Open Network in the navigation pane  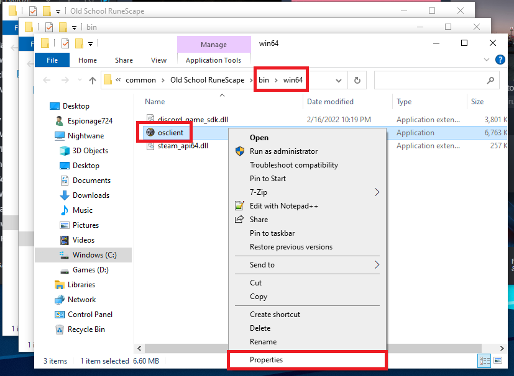click(81, 300)
